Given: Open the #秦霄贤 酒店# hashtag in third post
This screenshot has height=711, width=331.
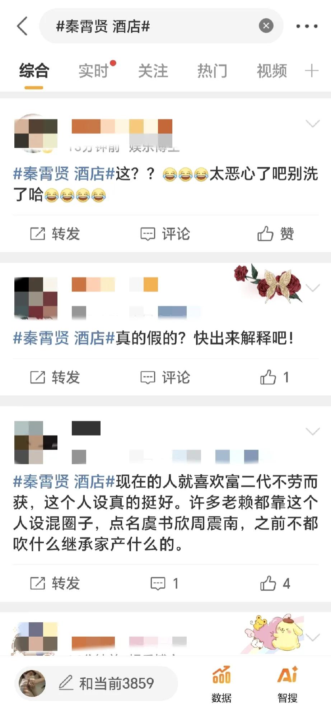Looking at the screenshot, I should pos(64,482).
